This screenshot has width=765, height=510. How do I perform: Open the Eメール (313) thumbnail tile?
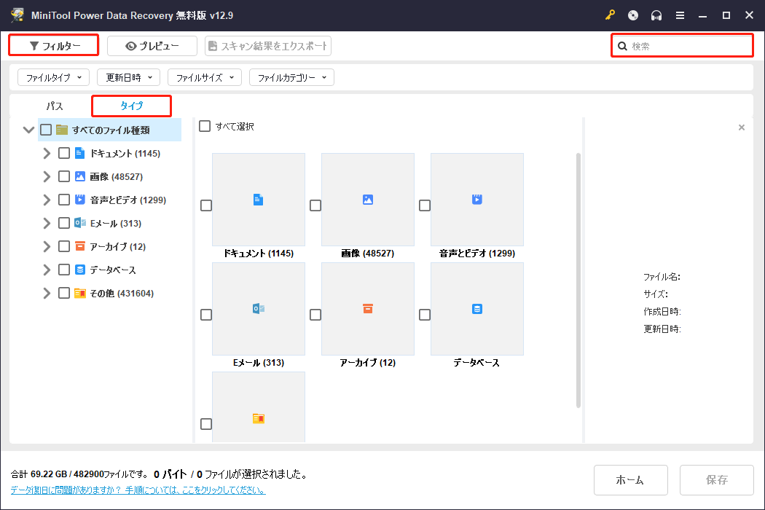(259, 309)
